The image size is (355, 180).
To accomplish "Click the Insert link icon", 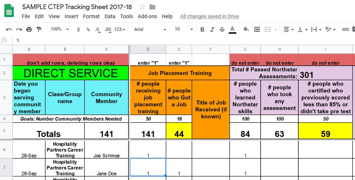I will [x=346, y=29].
